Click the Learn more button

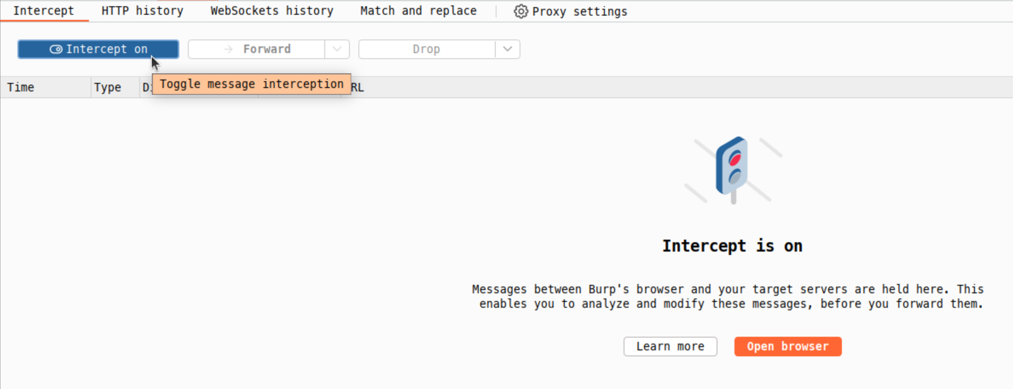(x=670, y=346)
